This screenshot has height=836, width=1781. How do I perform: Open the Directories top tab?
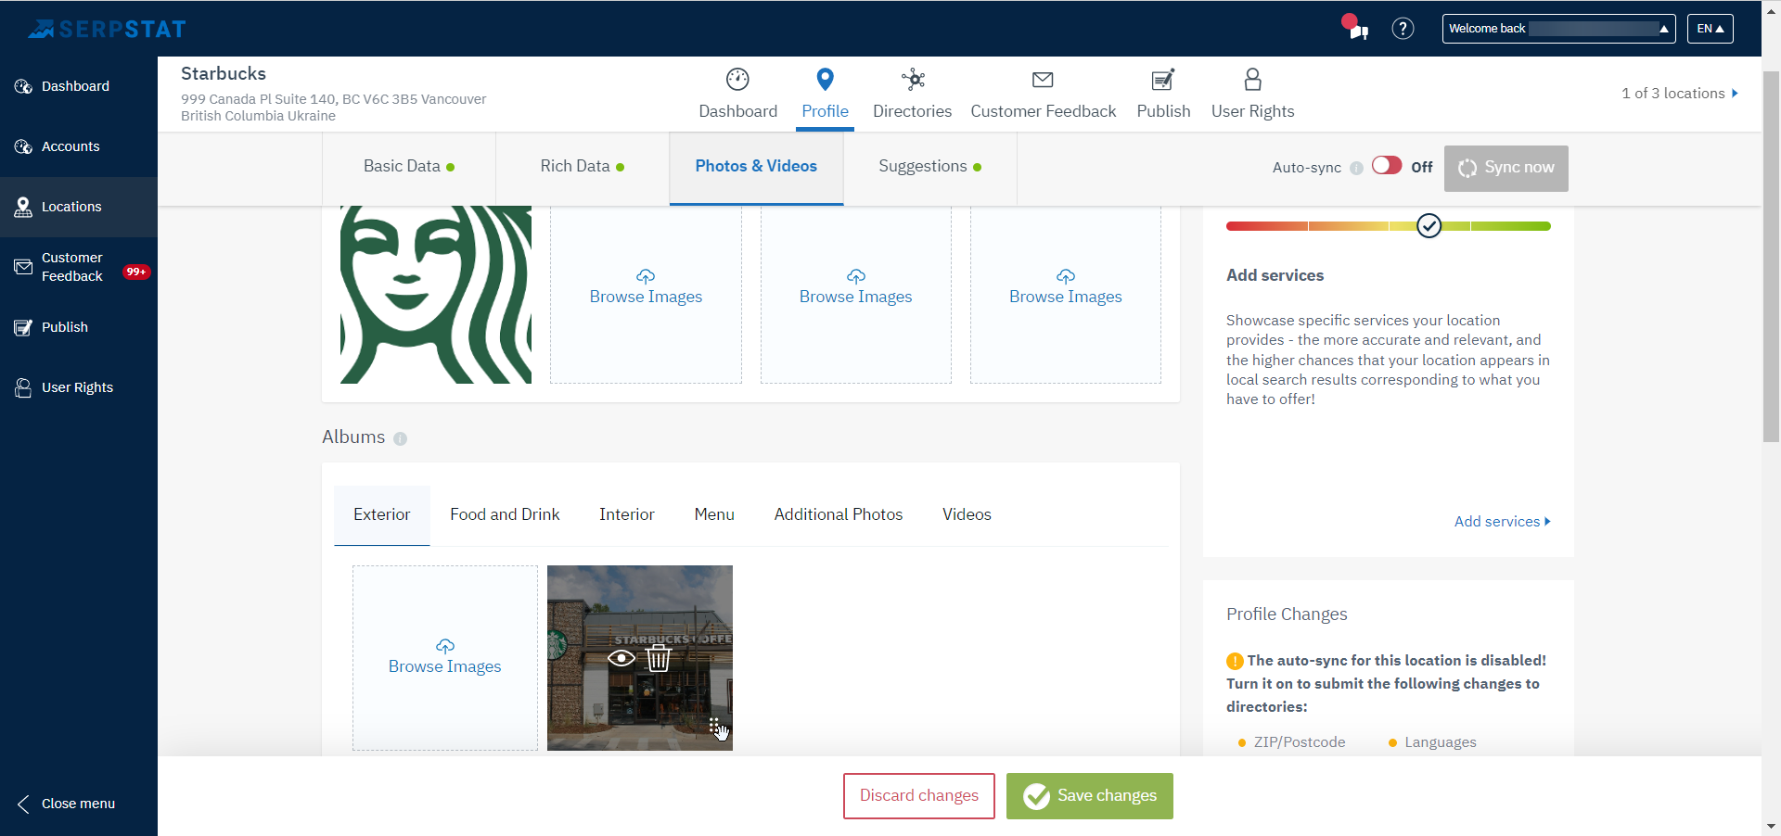click(912, 94)
